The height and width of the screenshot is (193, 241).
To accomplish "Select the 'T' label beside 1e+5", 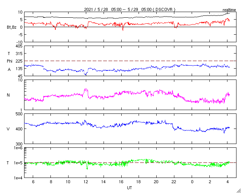I will click(x=8, y=163).
